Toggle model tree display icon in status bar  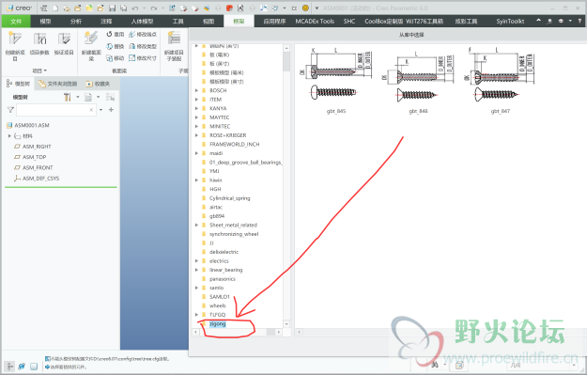click(9, 367)
